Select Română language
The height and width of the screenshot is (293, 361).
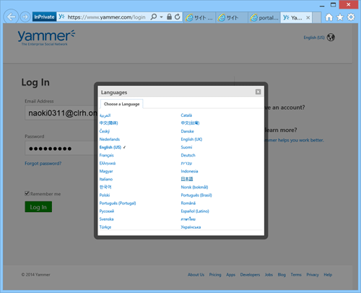pyautogui.click(x=188, y=203)
